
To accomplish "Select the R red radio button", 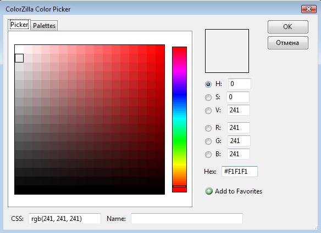I will tap(208, 128).
